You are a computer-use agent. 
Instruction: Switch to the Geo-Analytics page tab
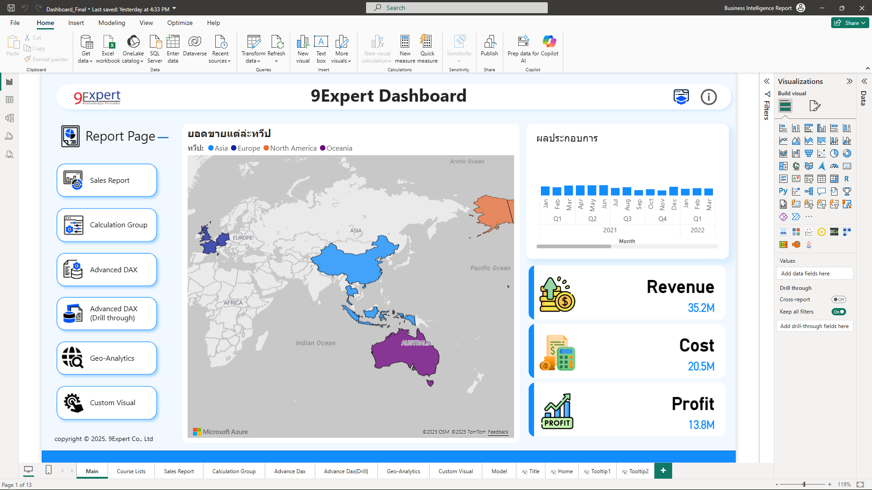403,471
